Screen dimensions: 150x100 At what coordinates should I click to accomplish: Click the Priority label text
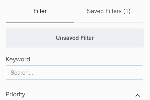coord(15,95)
